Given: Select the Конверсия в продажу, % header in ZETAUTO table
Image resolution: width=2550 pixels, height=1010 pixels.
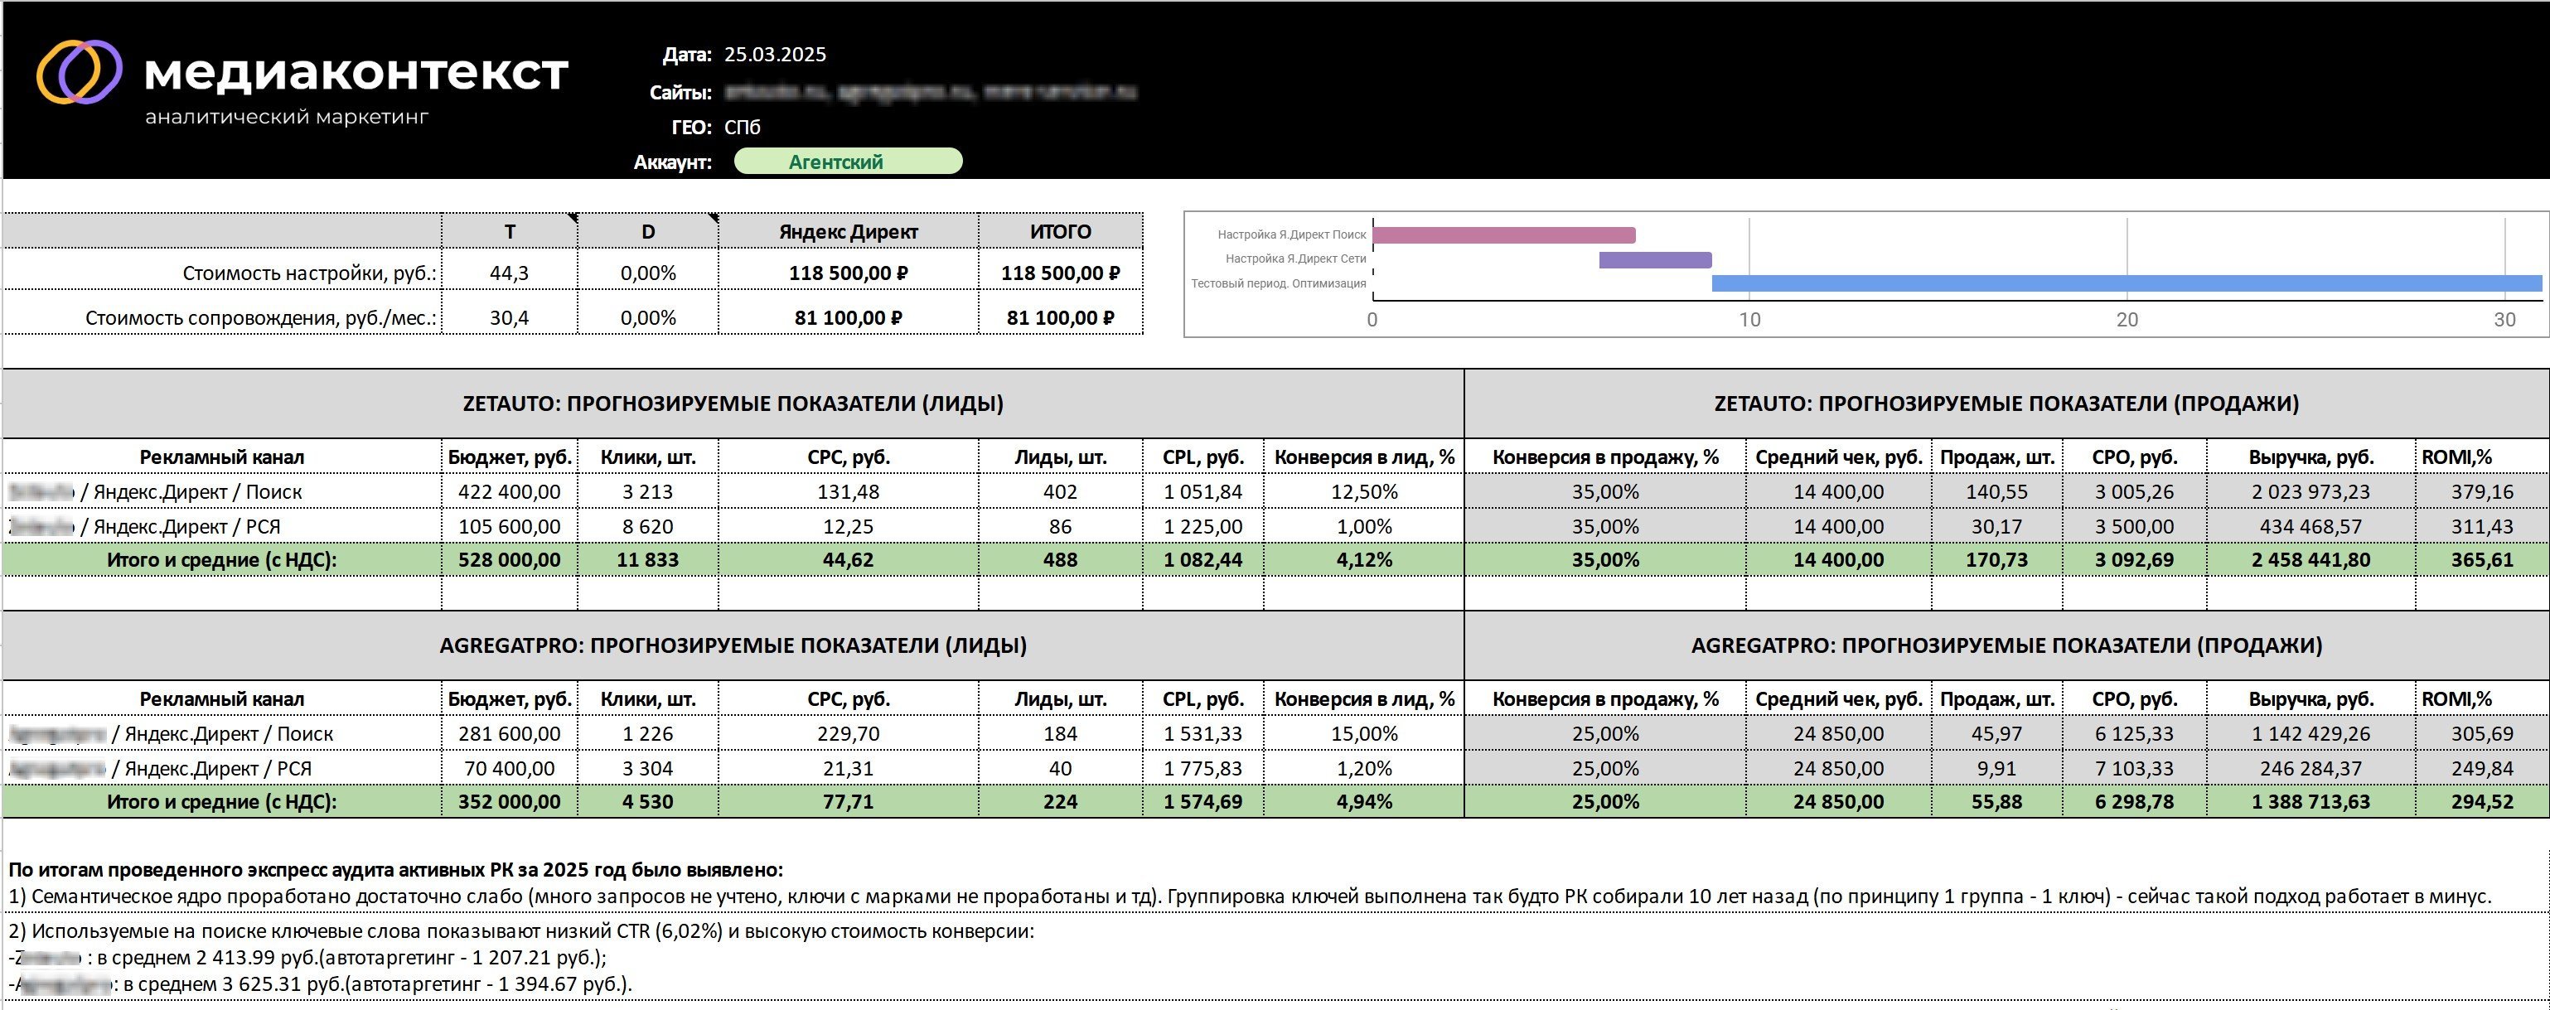Looking at the screenshot, I should pos(1604,457).
